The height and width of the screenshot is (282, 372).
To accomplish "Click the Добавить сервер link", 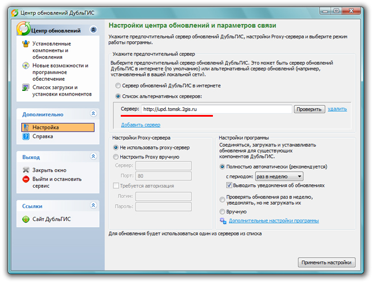I will tap(141, 125).
